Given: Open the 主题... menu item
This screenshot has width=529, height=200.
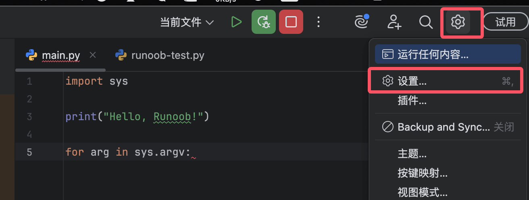Looking at the screenshot, I should [x=412, y=154].
